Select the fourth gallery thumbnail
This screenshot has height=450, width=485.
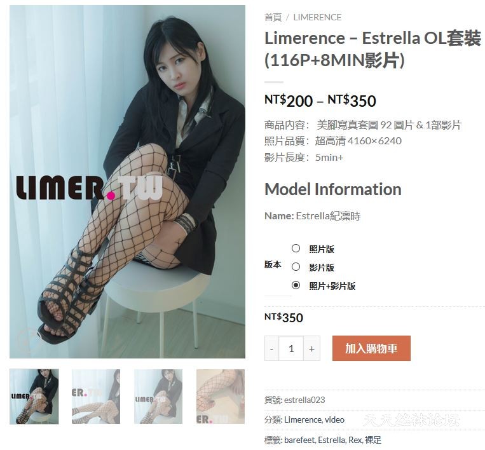tap(221, 397)
